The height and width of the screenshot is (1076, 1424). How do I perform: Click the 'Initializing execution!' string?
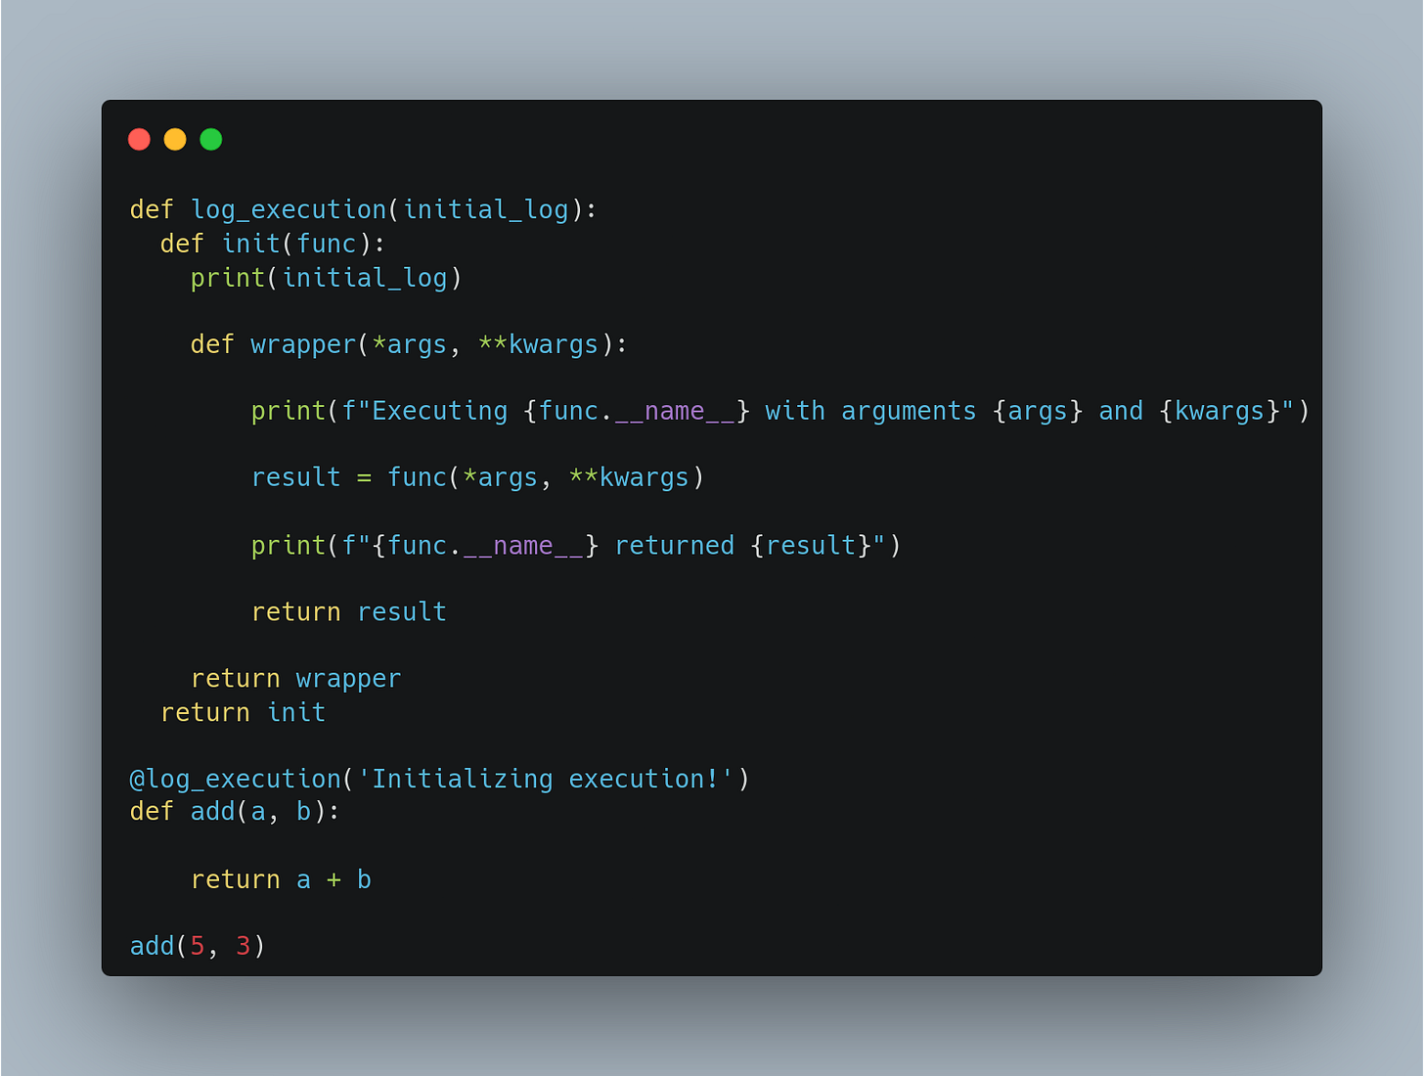[x=546, y=780]
